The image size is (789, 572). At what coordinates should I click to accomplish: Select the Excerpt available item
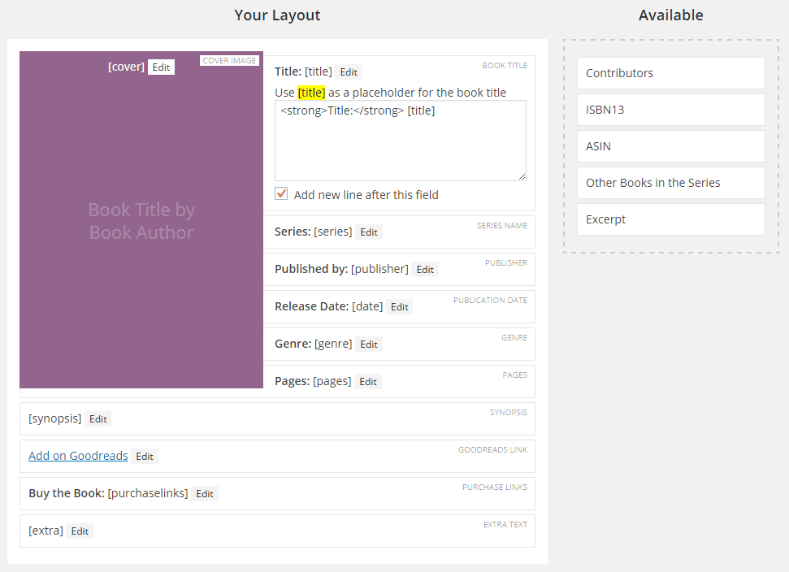tap(670, 219)
